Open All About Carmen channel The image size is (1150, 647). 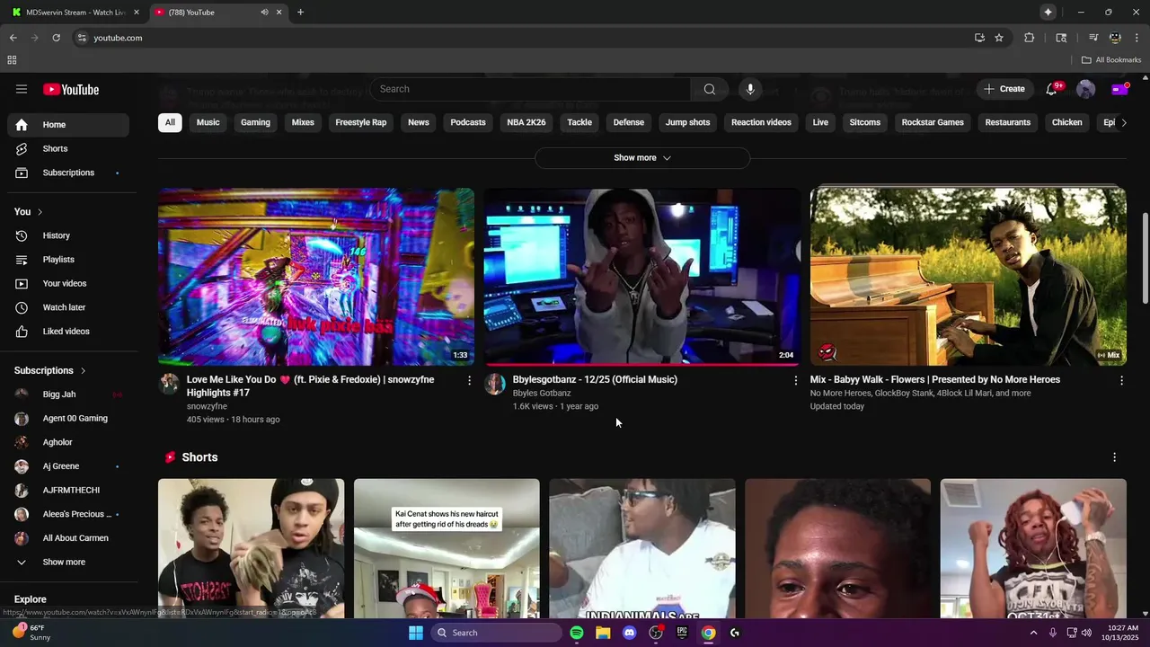[68, 538]
